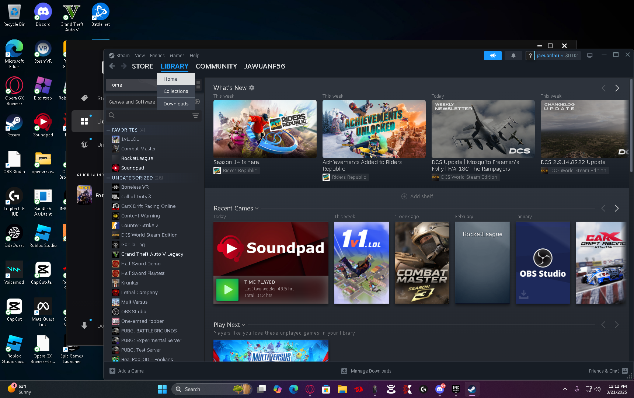Select Lethal Company in the game list

pos(139,293)
